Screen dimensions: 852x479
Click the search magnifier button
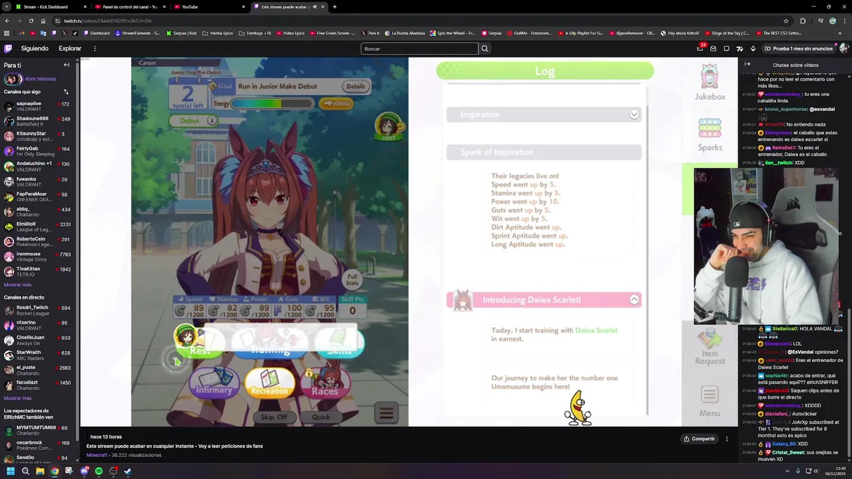pos(485,49)
